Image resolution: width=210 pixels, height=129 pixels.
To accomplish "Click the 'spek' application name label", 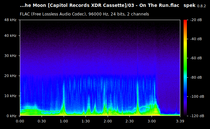I will [190, 6].
